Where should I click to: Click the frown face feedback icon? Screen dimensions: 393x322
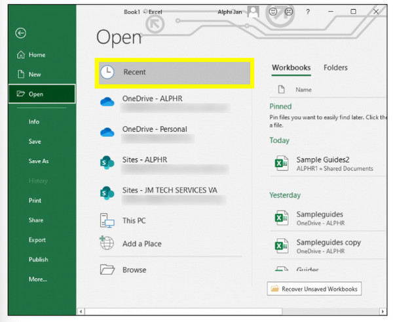tap(288, 12)
